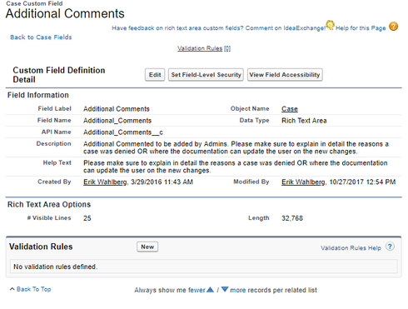Click the more records down arrow icon
Image resolution: width=408 pixels, height=309 pixels.
[225, 290]
